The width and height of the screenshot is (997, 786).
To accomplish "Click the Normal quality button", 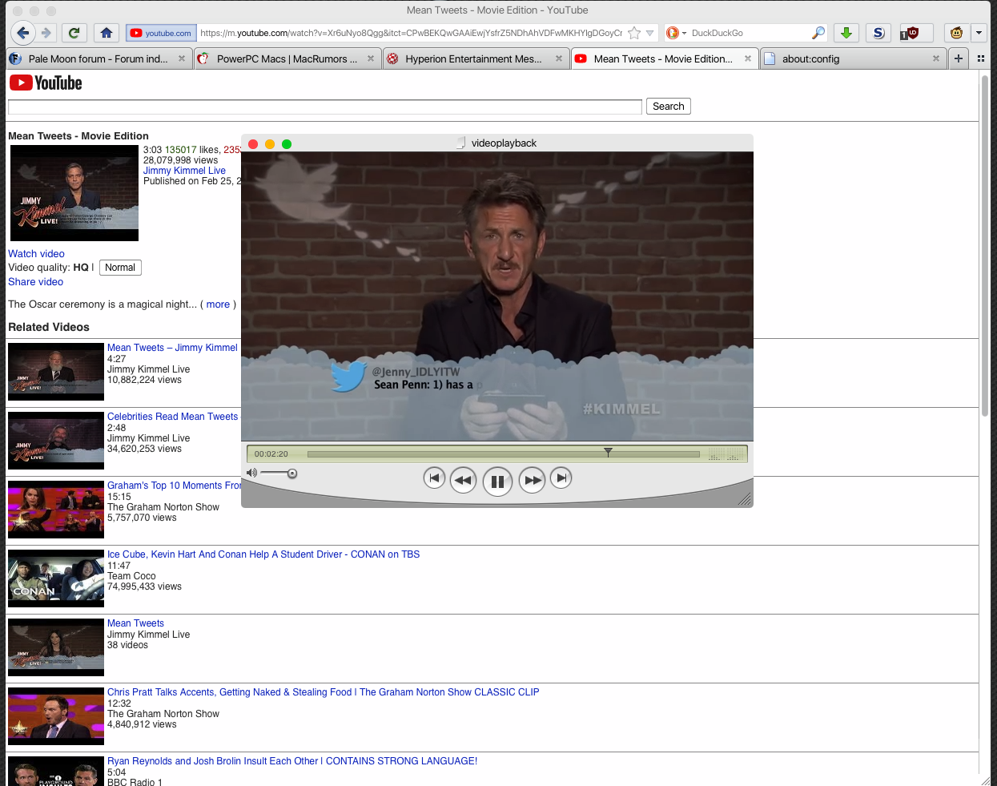I will tap(120, 268).
